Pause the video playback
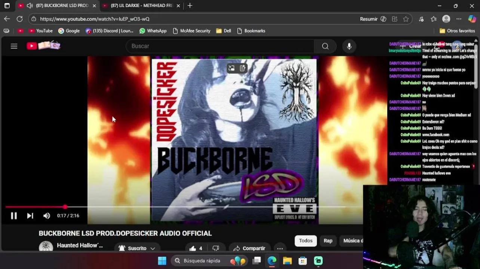This screenshot has height=269, width=480. coord(14,216)
